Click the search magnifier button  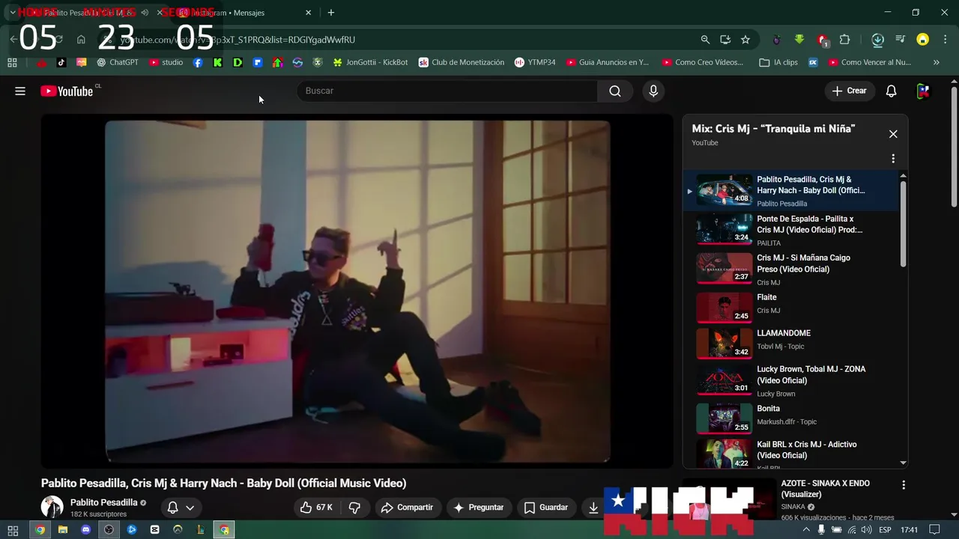[615, 91]
